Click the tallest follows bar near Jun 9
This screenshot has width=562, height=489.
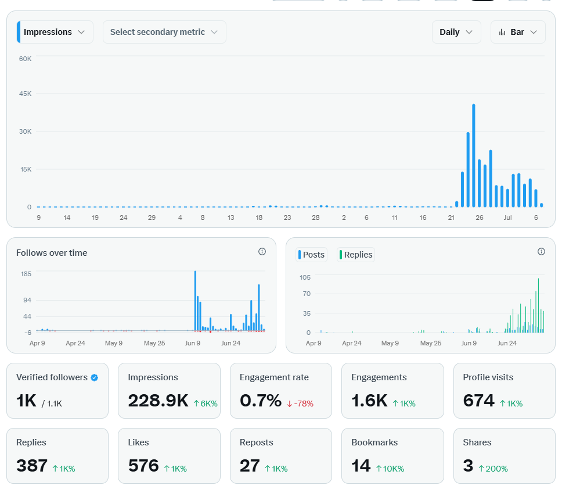195,301
